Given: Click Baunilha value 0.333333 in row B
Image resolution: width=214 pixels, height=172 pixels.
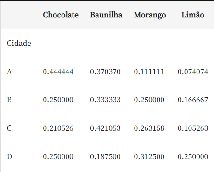Looking at the screenshot, I should coord(105,100).
